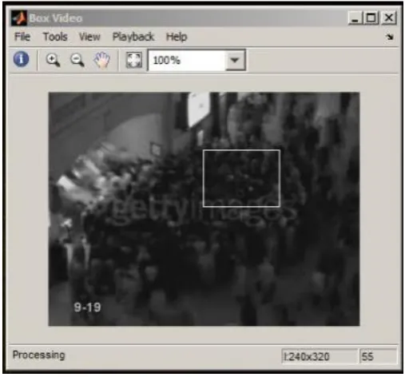Select the Zoom Out magnifier tool
This screenshot has height=377, width=405.
[x=77, y=60]
